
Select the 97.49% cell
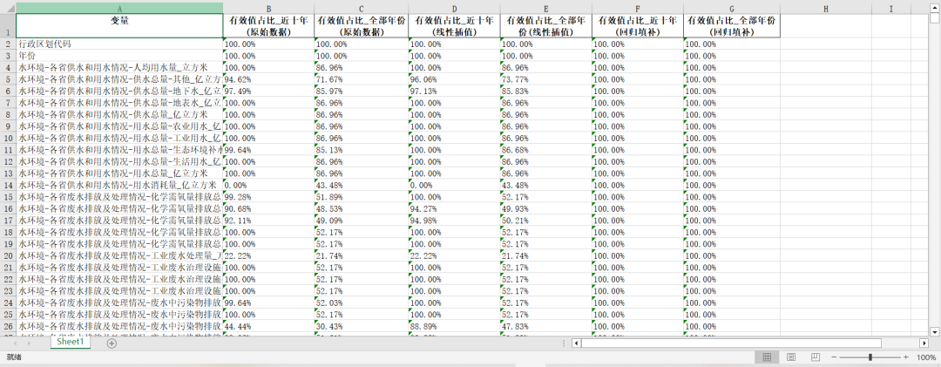coord(268,91)
